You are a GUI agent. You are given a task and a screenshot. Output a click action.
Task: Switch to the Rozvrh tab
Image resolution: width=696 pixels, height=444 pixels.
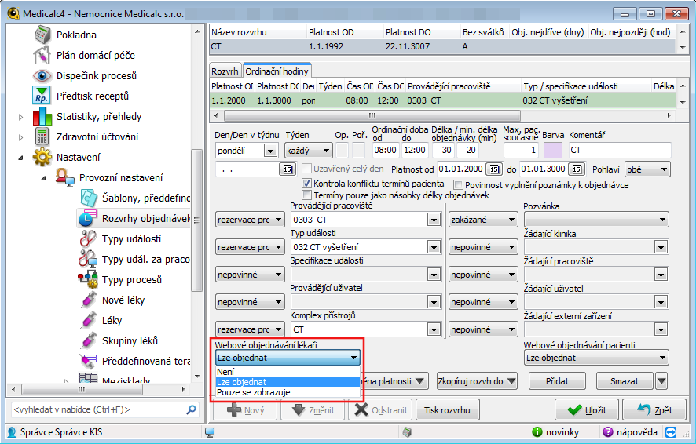click(x=225, y=71)
